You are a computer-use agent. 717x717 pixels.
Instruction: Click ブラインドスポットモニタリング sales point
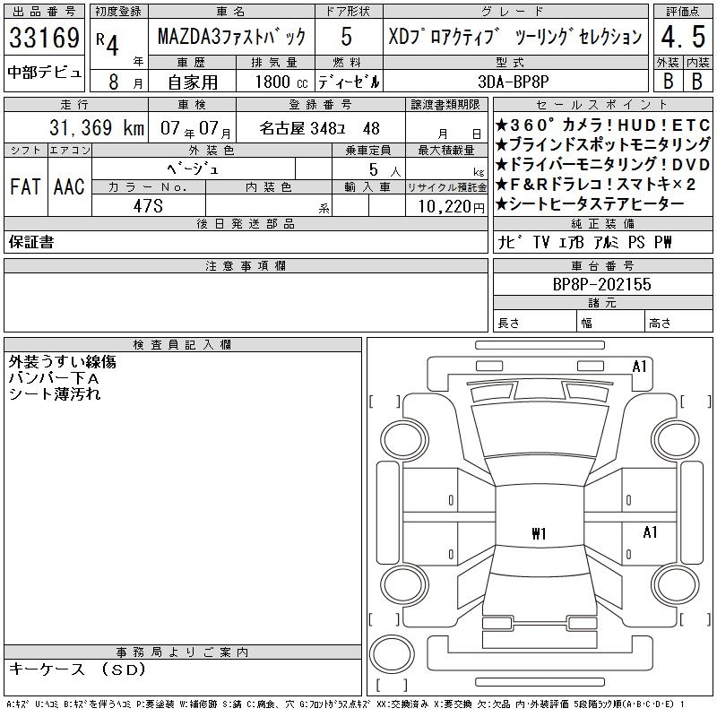coord(602,144)
